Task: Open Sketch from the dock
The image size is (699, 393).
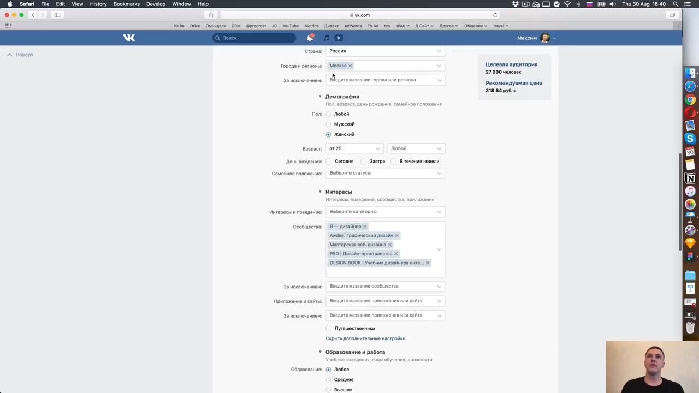Action: (690, 243)
